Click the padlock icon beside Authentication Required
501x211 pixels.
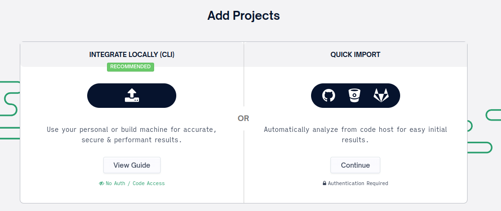pos(324,183)
